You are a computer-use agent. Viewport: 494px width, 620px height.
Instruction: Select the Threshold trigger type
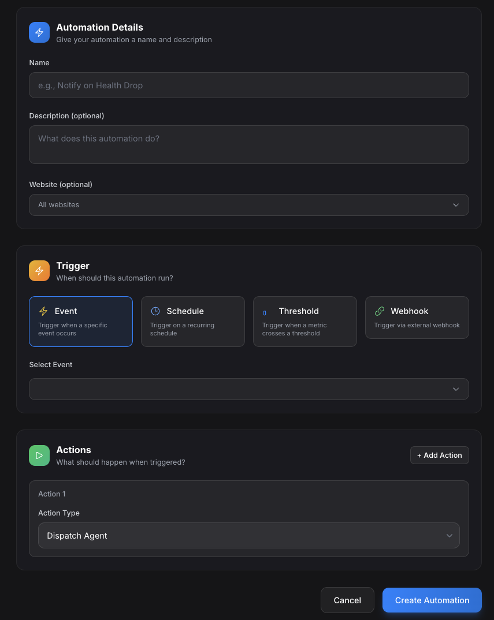[305, 321]
